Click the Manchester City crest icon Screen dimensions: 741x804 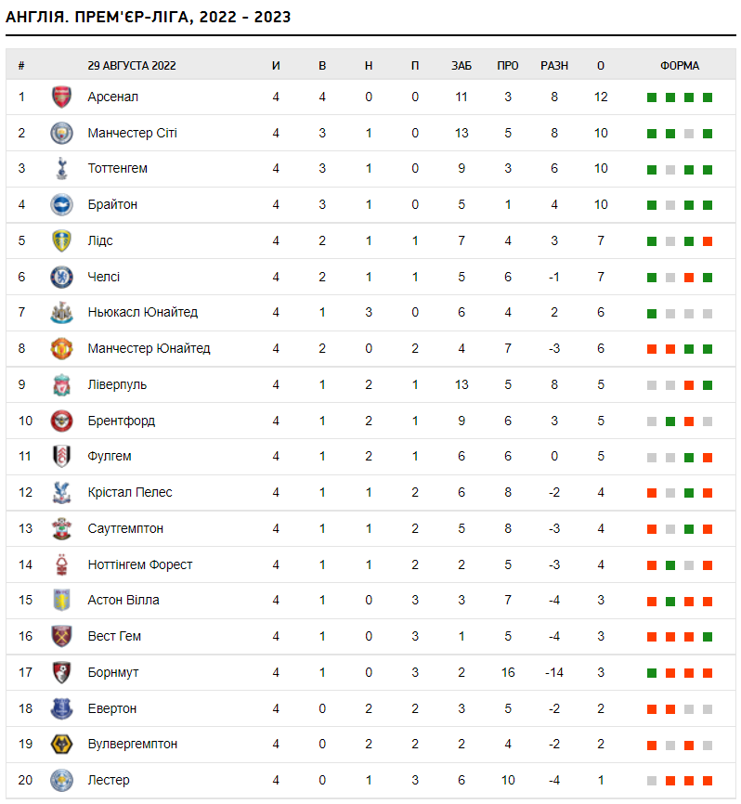coord(61,133)
